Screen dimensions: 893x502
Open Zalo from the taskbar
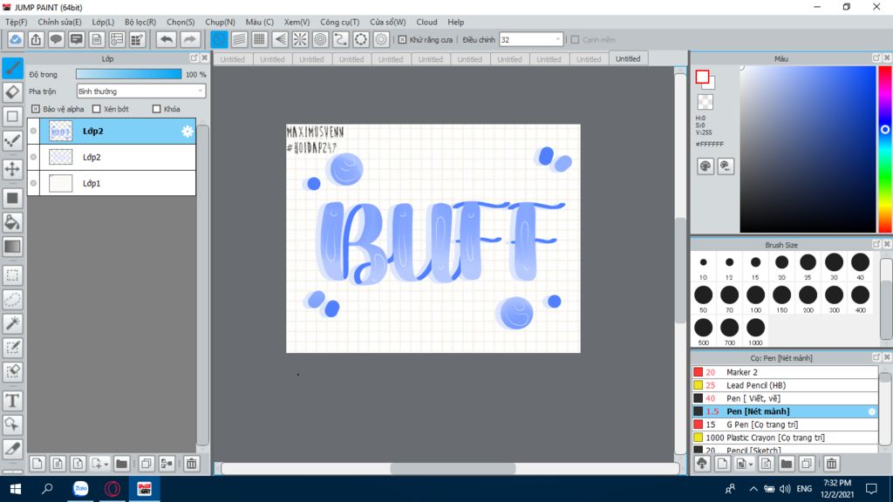81,489
